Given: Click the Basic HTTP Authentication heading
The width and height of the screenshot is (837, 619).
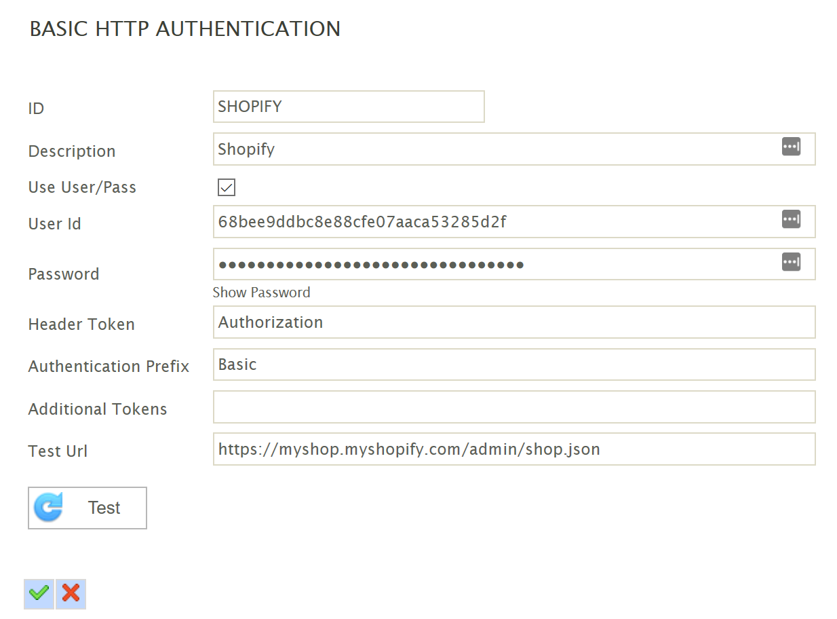Looking at the screenshot, I should point(184,29).
